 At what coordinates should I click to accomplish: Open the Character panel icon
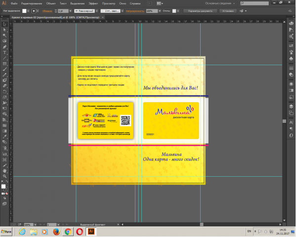pos(291,122)
